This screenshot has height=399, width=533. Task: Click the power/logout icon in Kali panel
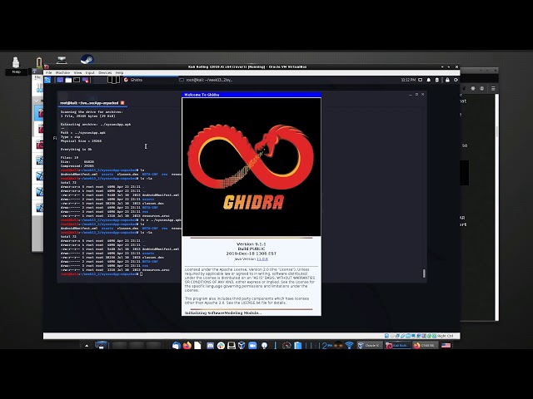pos(456,80)
